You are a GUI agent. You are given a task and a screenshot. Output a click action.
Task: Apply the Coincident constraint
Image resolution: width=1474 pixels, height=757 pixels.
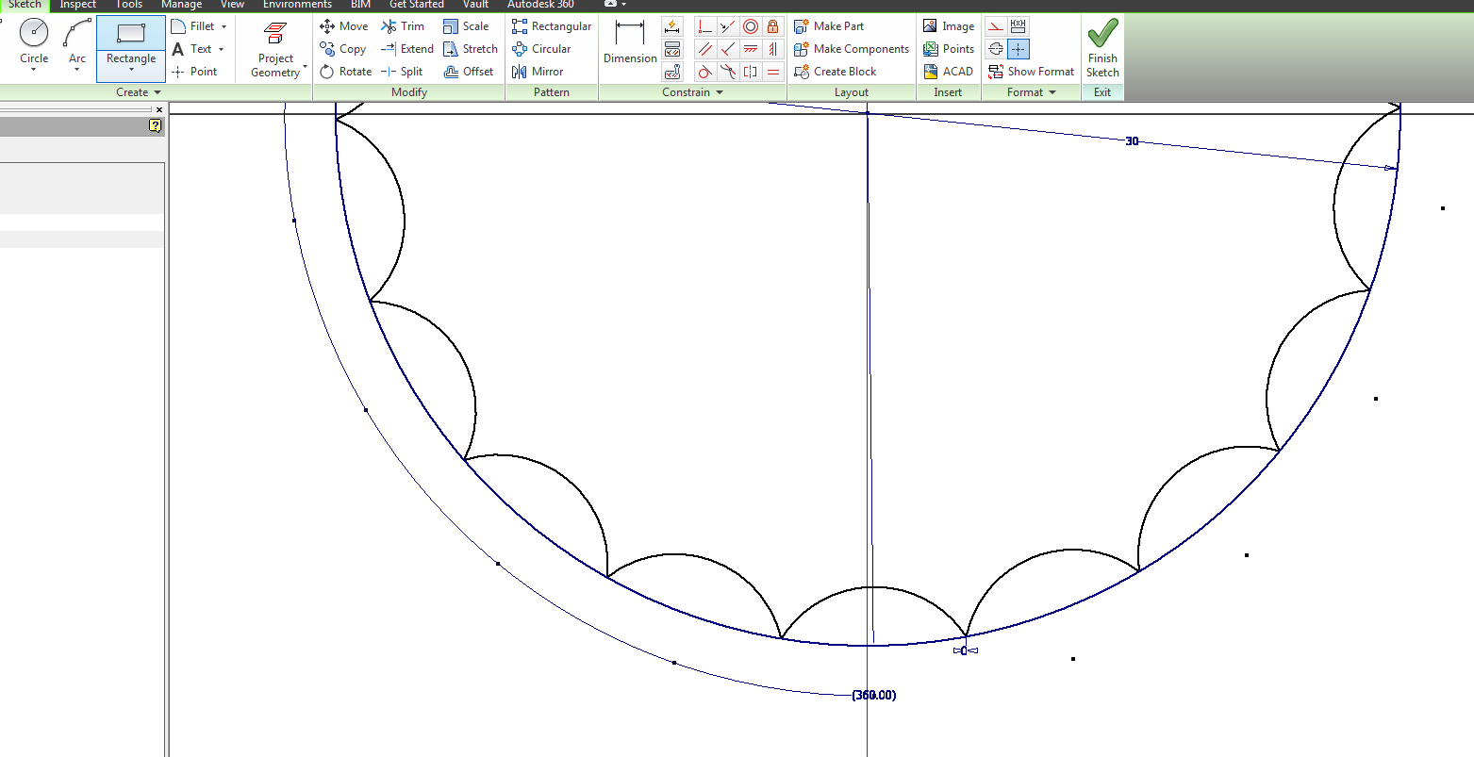point(704,26)
